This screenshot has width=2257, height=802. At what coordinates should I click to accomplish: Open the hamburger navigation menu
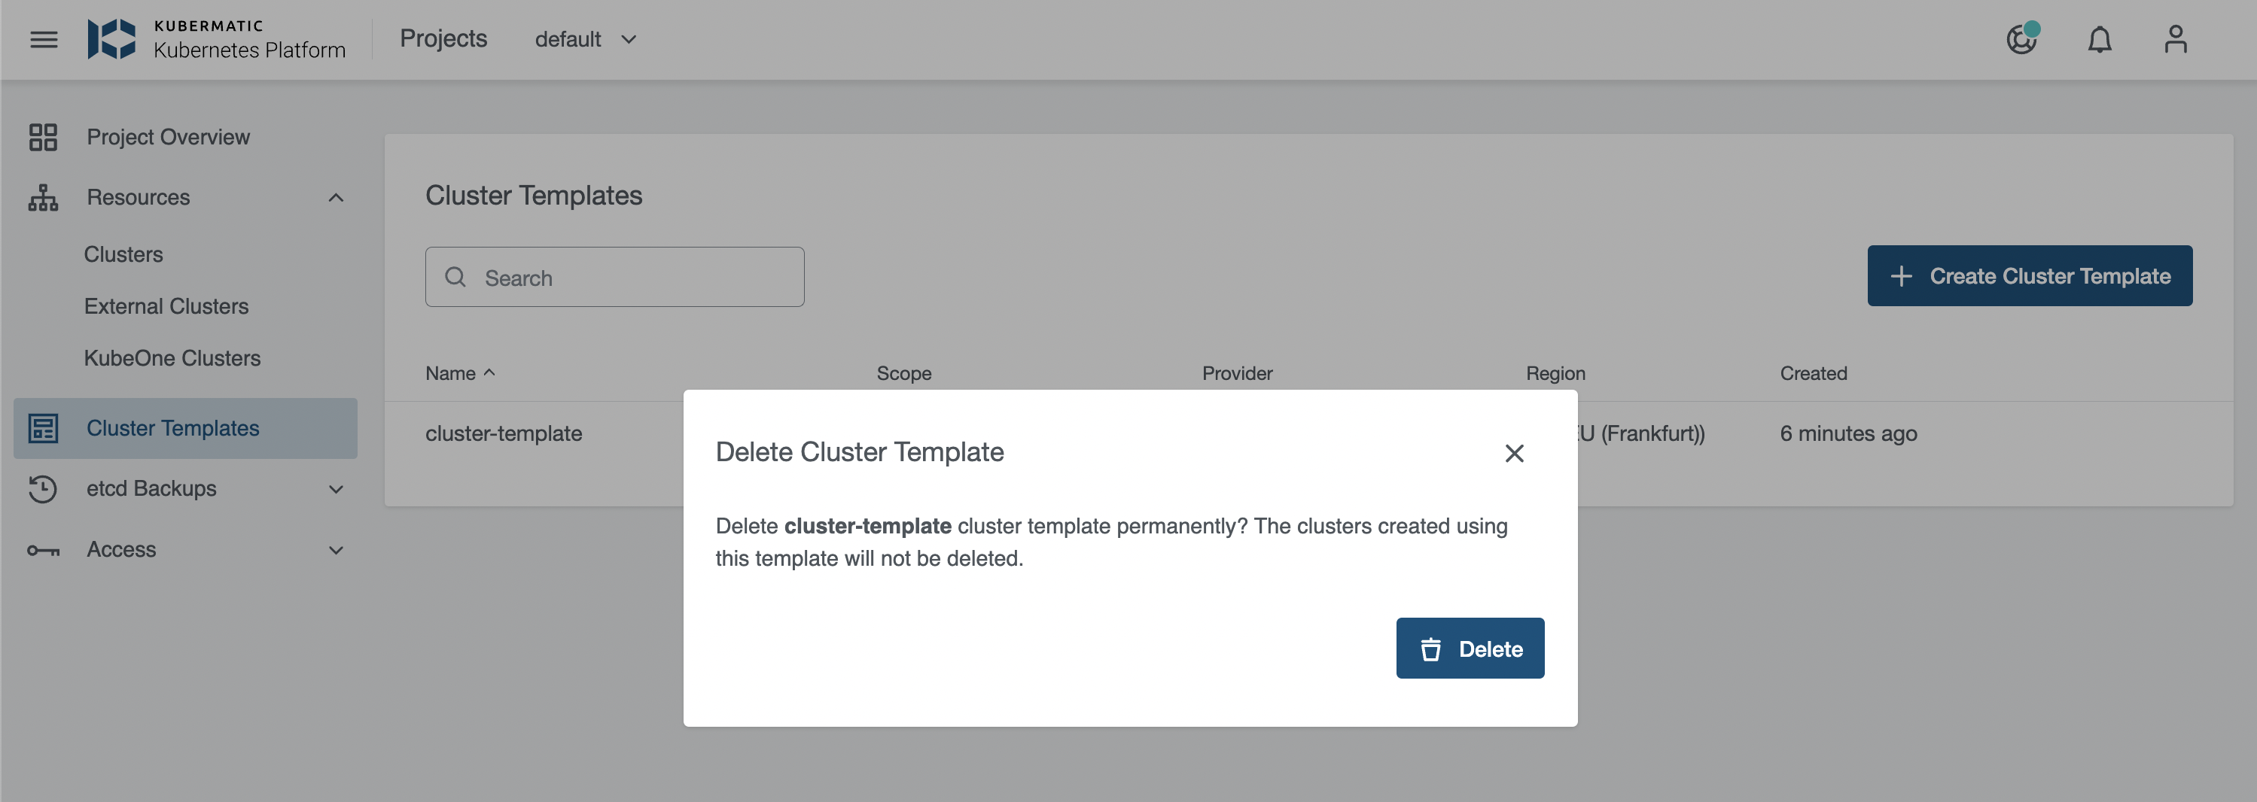coord(43,39)
